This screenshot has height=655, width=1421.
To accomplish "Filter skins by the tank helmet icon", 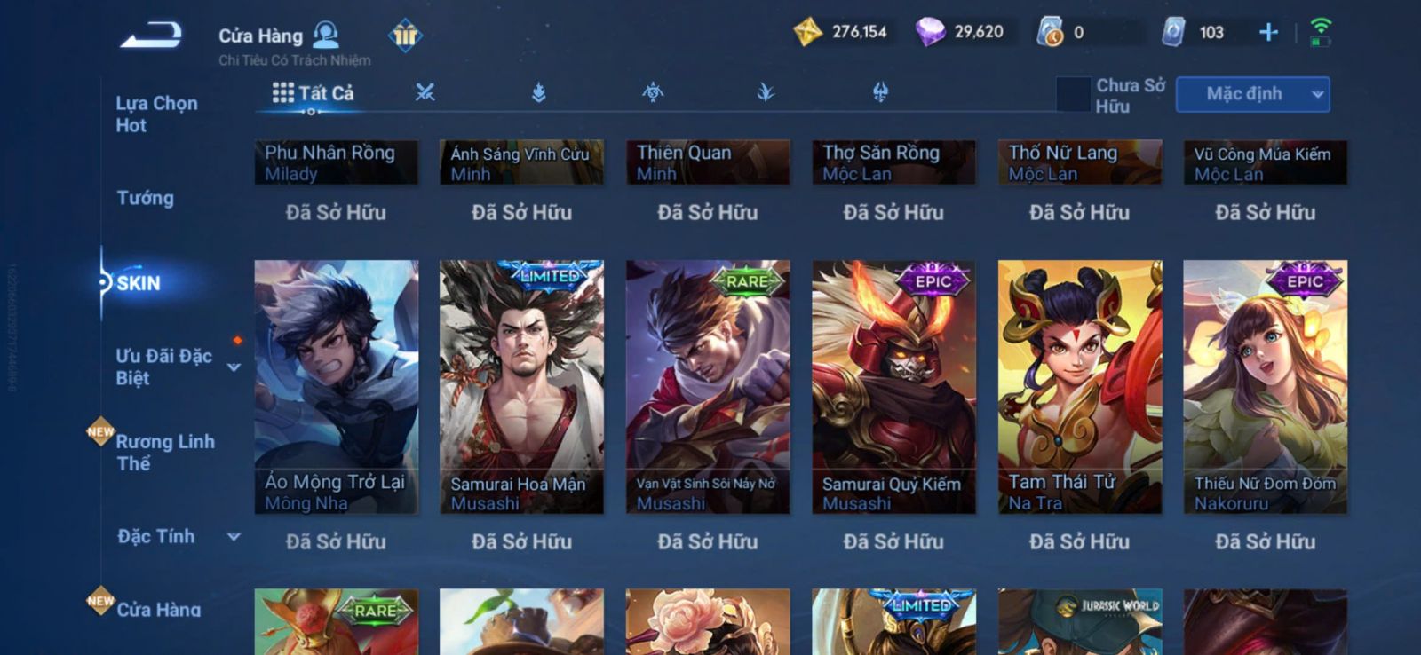I will [x=880, y=92].
